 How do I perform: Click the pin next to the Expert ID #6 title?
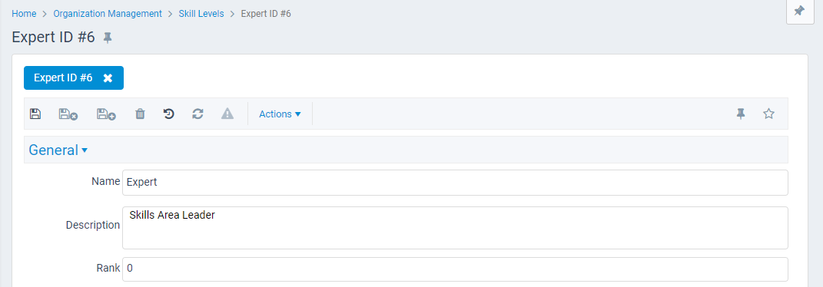point(108,38)
